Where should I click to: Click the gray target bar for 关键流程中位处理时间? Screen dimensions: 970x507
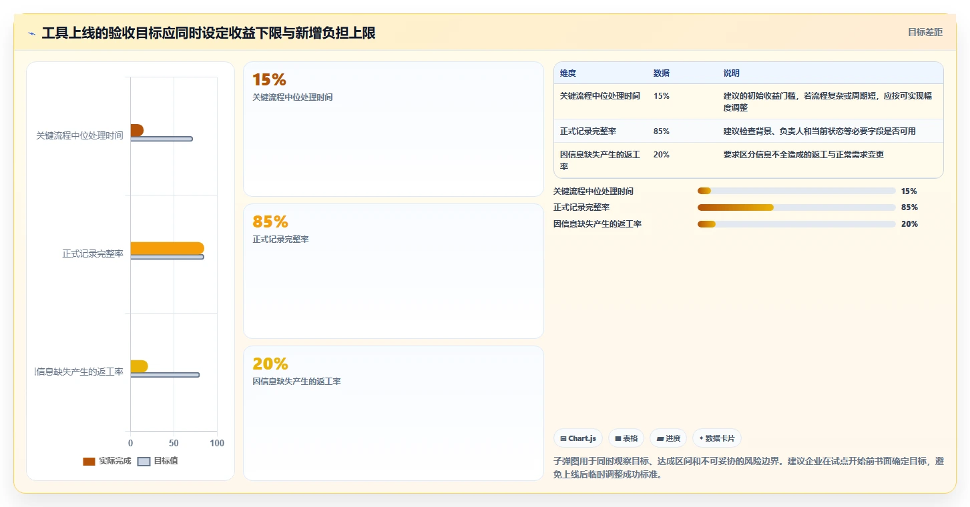pyautogui.click(x=162, y=139)
